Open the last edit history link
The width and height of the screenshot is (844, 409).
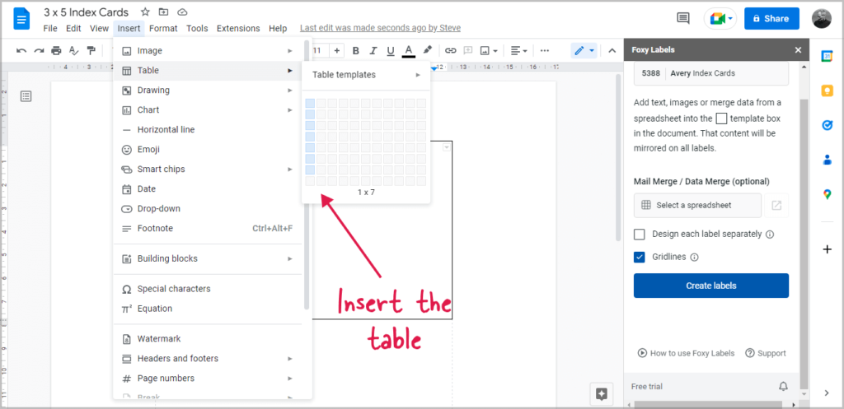click(380, 28)
